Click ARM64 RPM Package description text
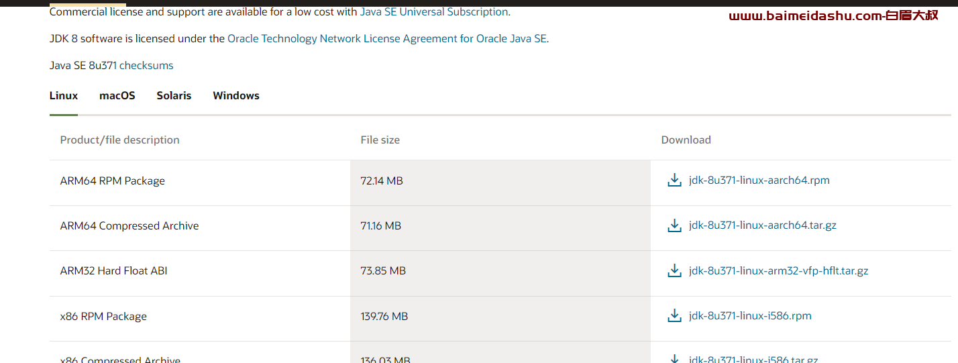 (112, 180)
